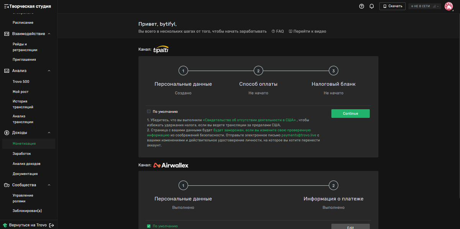Image resolution: width=460 pixels, height=229 pixels.
Task: Open Рейды и ретрансляции
Action: (x=25, y=47)
